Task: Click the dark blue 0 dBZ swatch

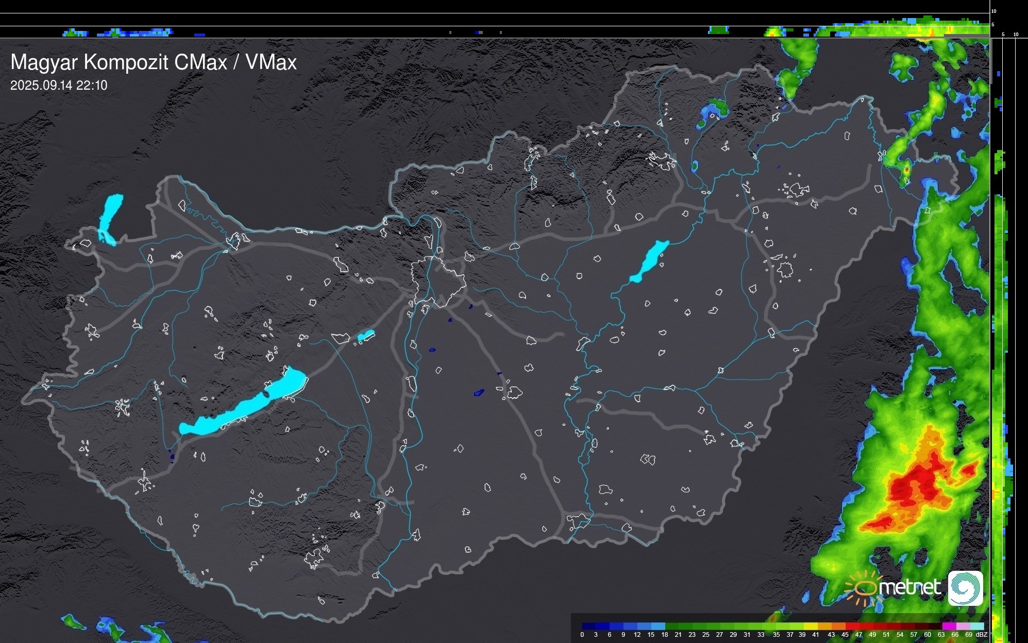Action: pyautogui.click(x=588, y=626)
